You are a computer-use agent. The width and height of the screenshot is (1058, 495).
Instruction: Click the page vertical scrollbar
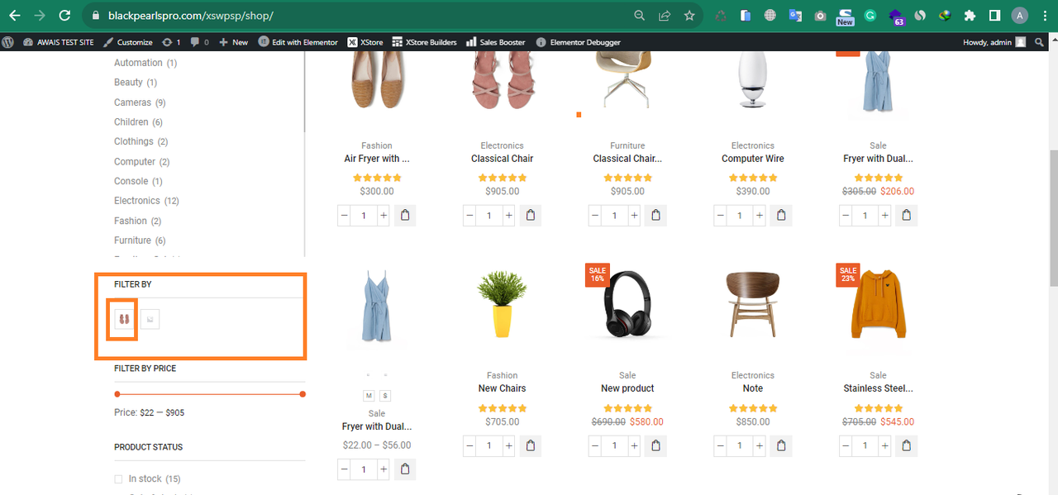(x=1052, y=219)
